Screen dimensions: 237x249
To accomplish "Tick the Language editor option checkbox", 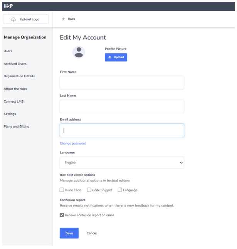I will tap(120, 190).
